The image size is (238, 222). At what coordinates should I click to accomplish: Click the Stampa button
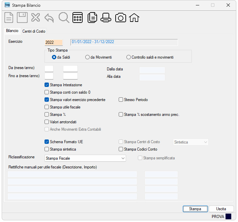point(195,209)
